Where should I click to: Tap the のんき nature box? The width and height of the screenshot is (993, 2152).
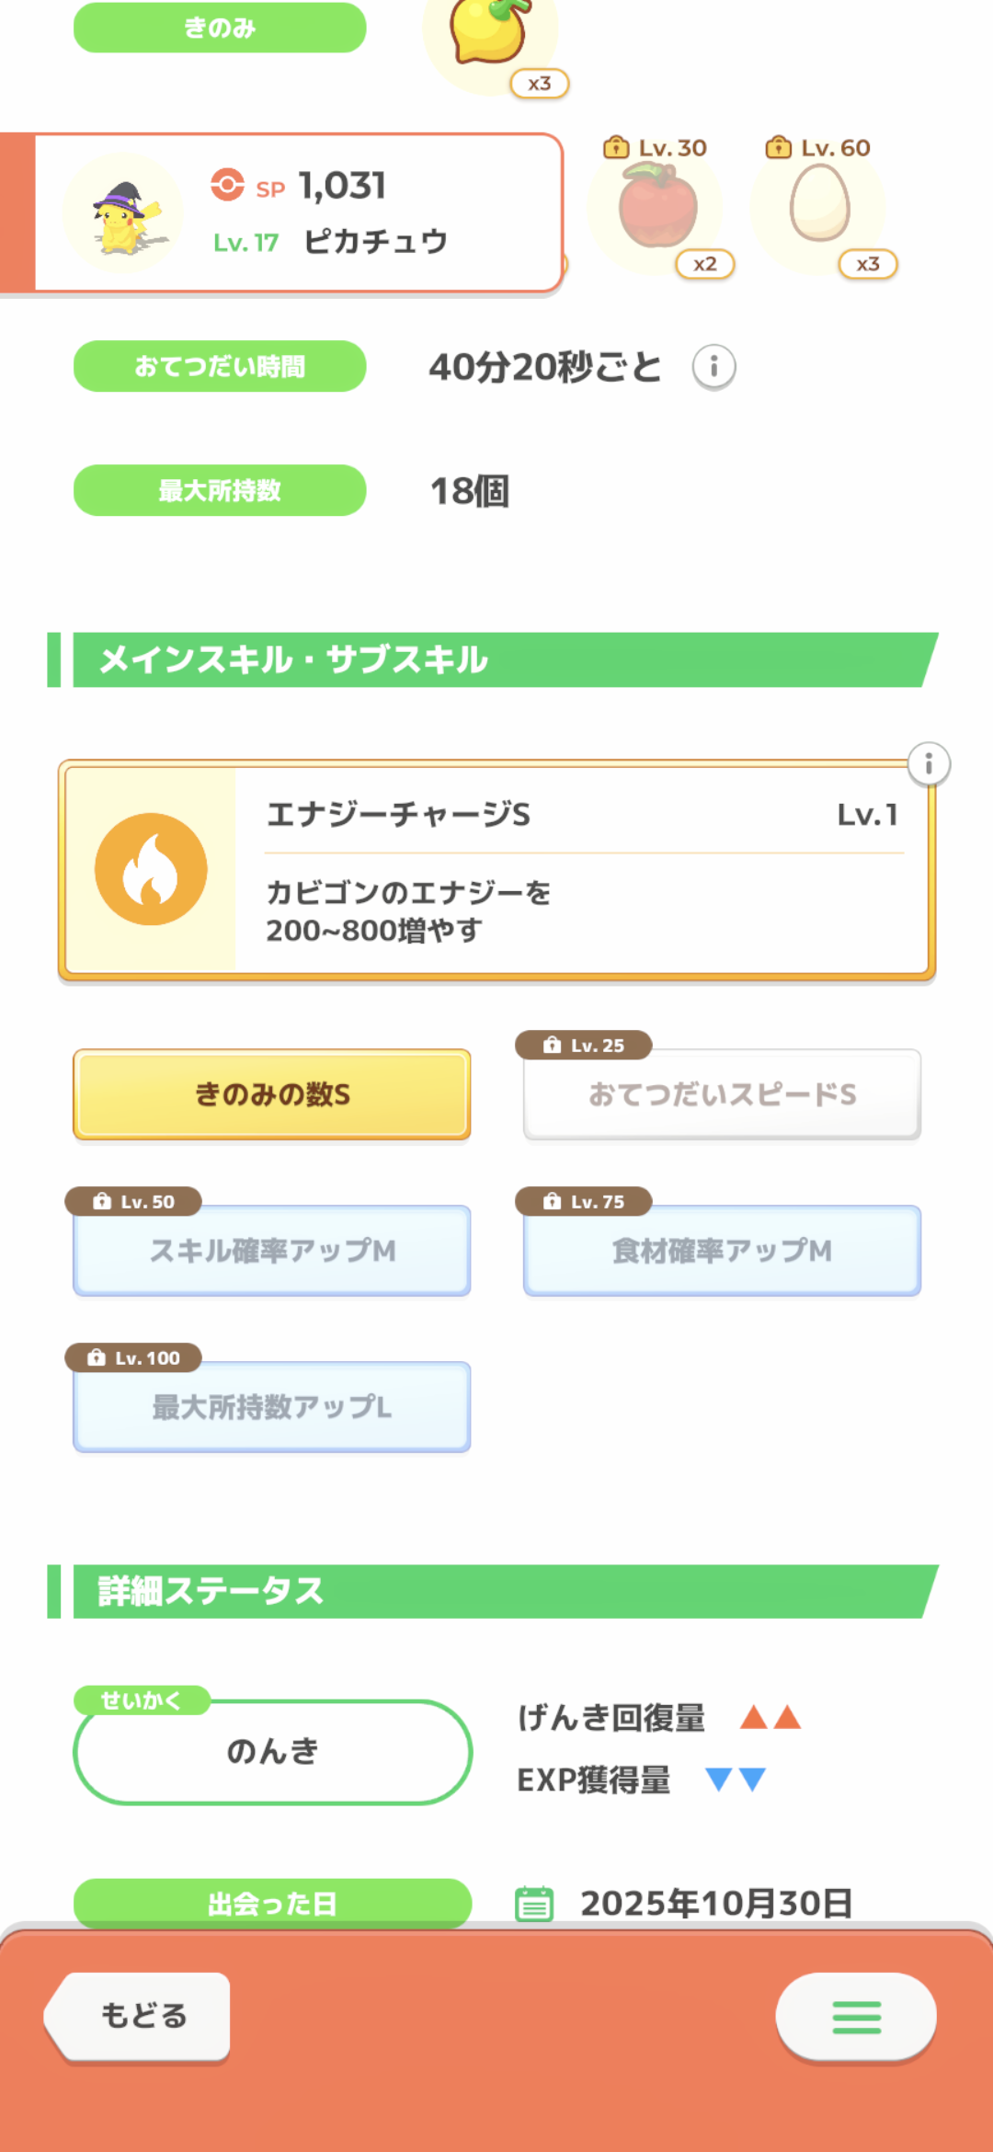click(272, 1751)
